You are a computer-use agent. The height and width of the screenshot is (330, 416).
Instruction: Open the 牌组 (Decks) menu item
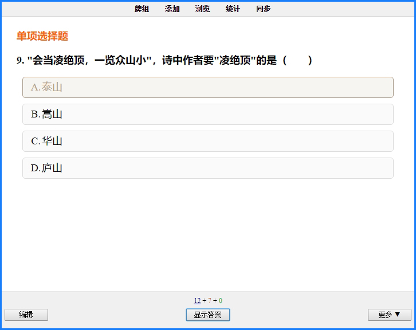[x=142, y=9]
